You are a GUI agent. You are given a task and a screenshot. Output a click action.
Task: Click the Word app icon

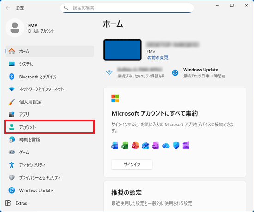coord(115,146)
